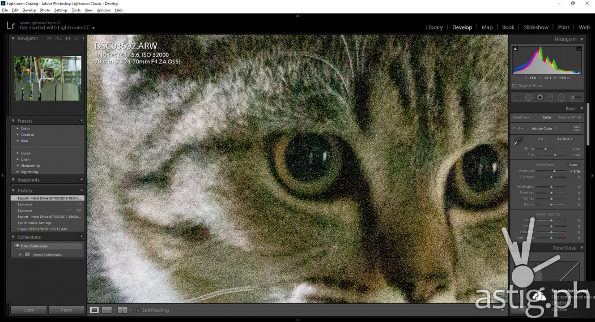Hide the top module picker arrow
The height and width of the screenshot is (322, 595).
(x=297, y=16)
